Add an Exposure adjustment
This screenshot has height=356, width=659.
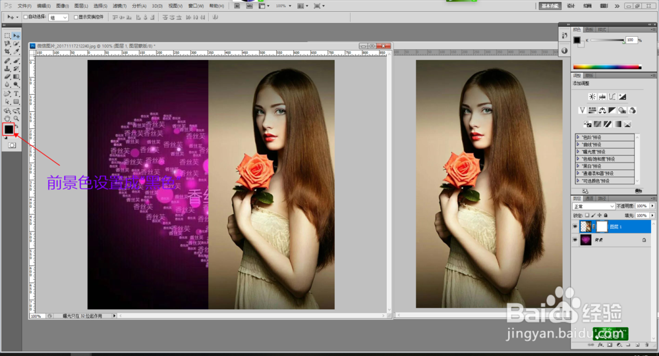[623, 97]
